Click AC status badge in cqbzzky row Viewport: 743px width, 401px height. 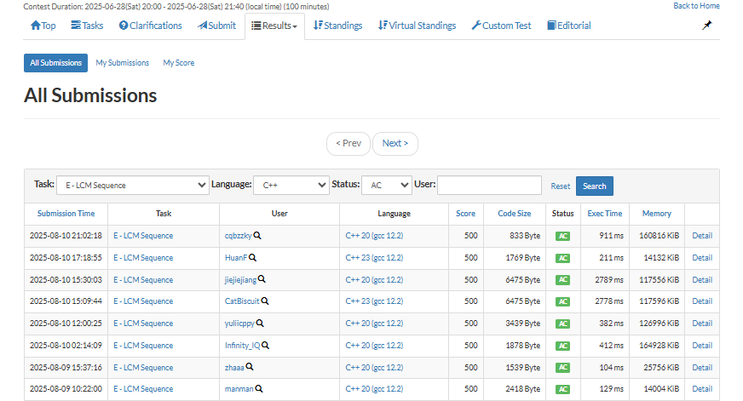point(562,236)
